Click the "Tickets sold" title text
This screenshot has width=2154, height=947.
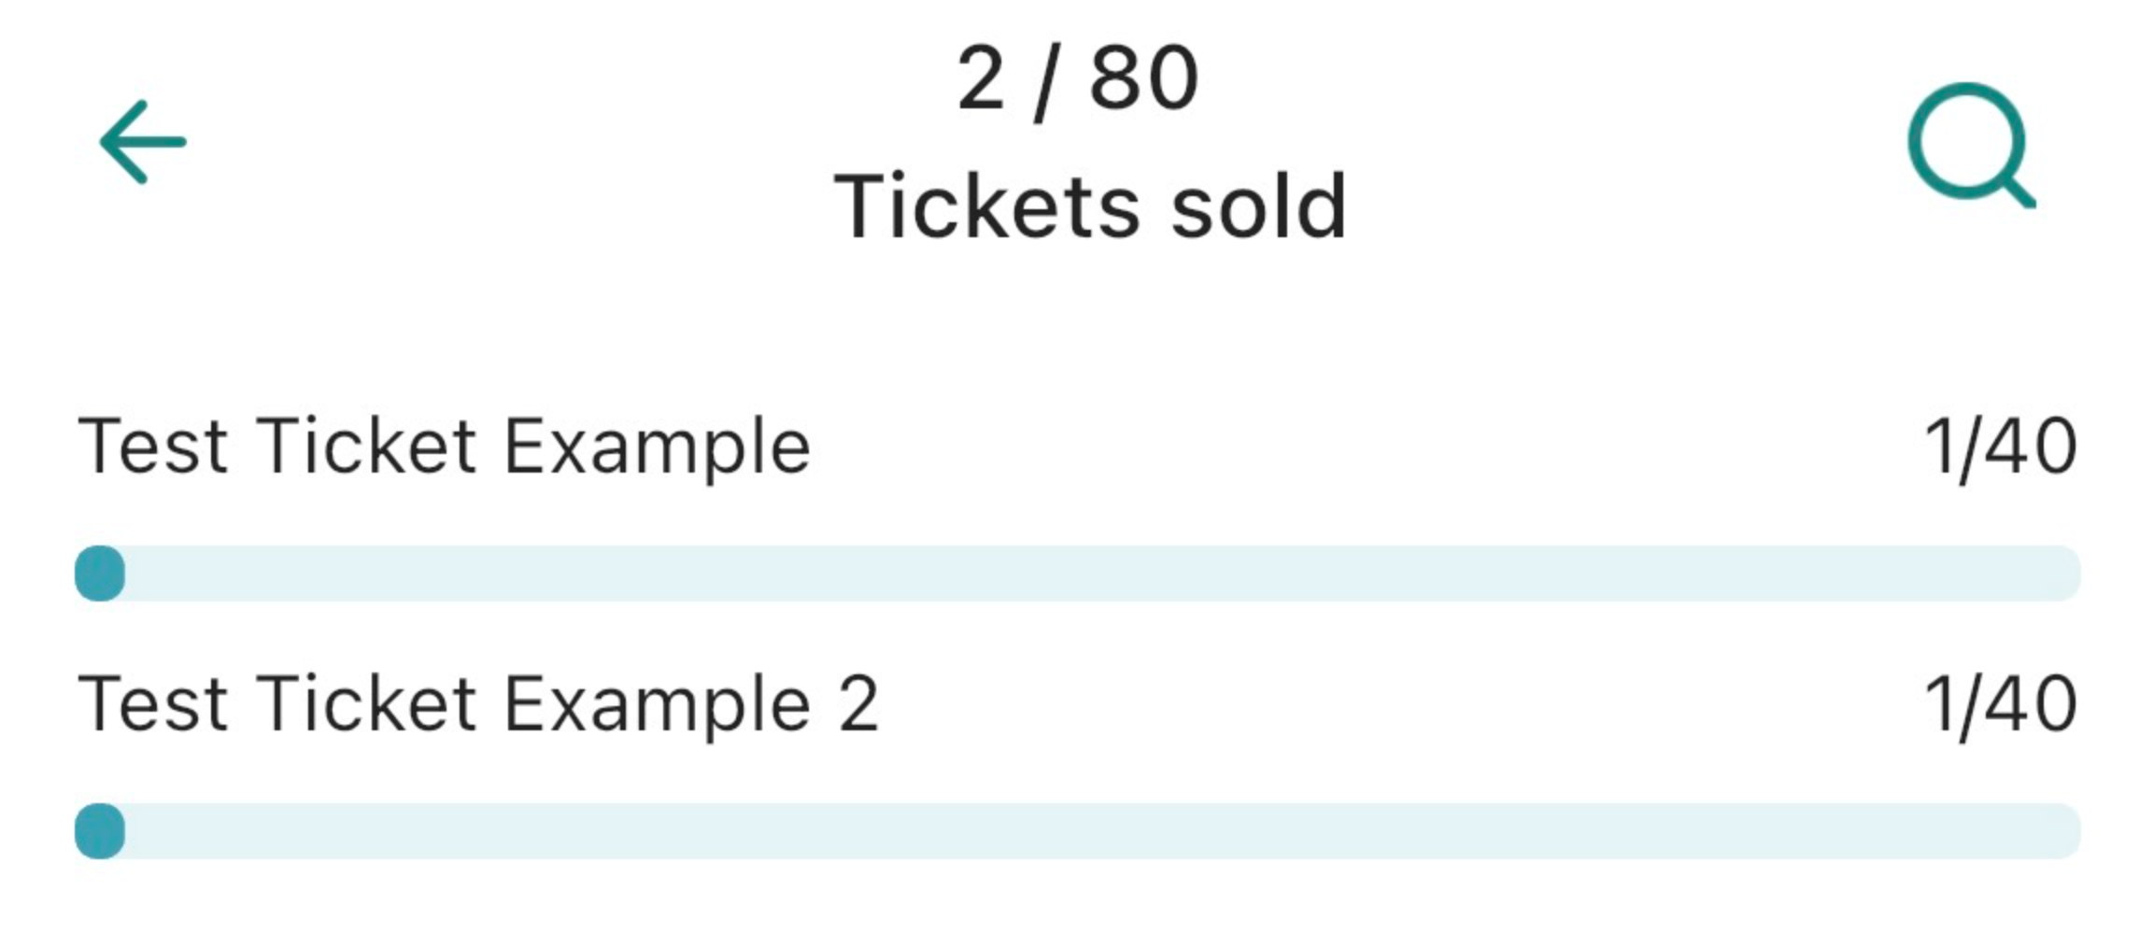1089,206
